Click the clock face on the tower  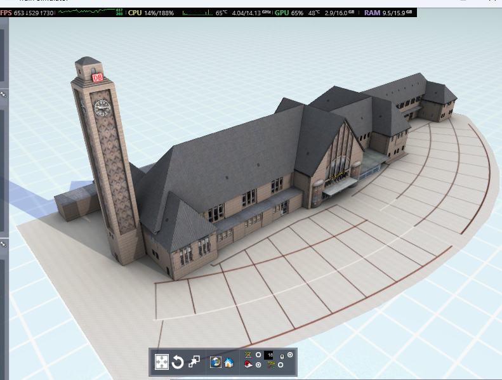(102, 108)
